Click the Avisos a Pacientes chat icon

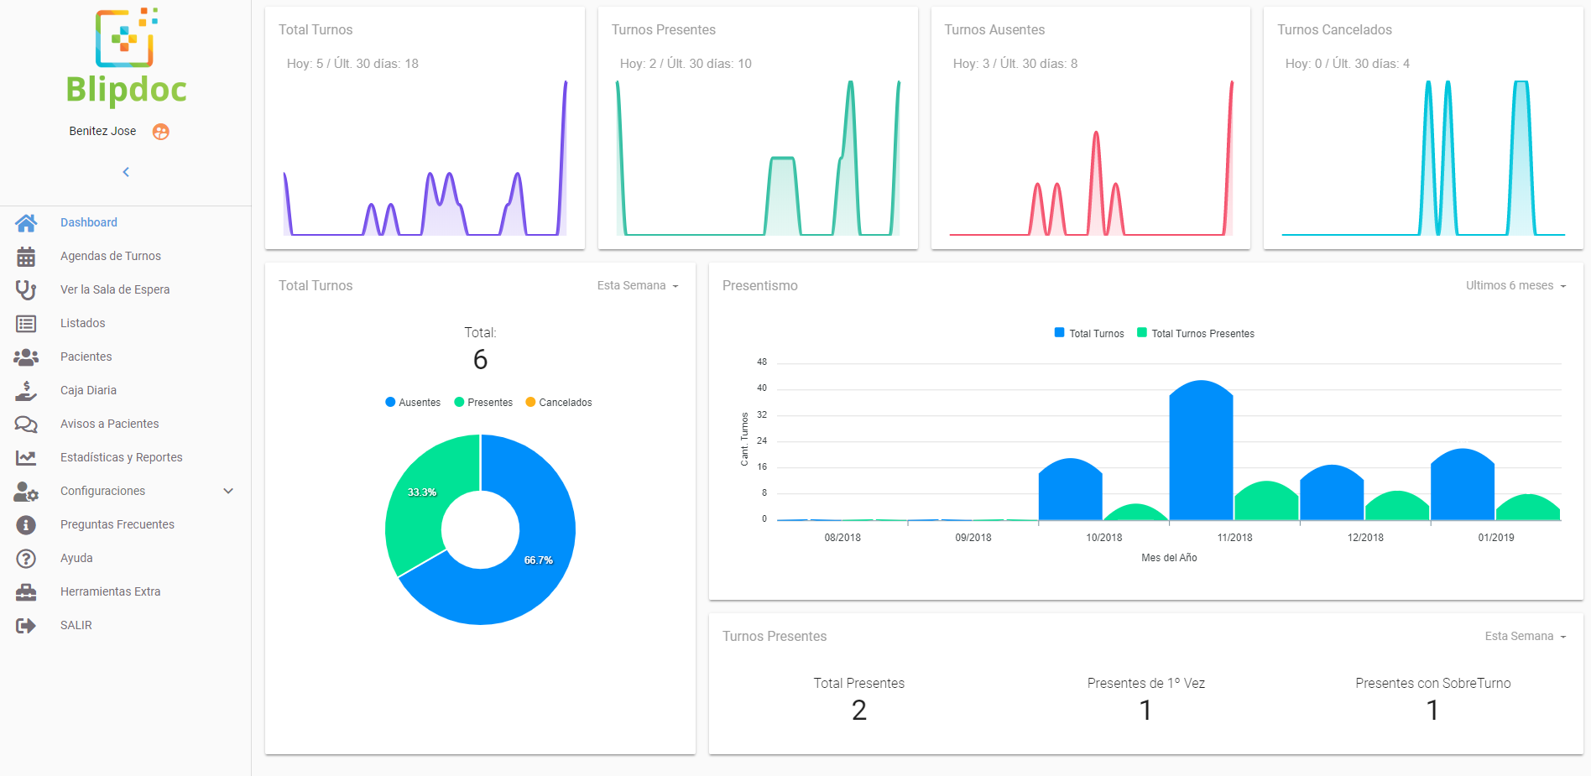pyautogui.click(x=26, y=424)
